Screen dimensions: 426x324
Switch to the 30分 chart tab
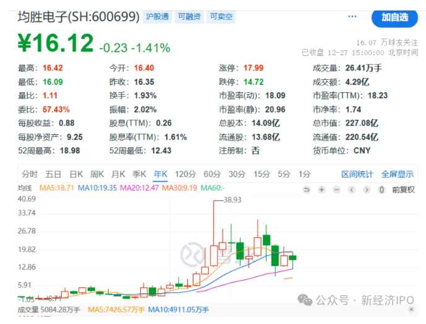[x=237, y=174]
